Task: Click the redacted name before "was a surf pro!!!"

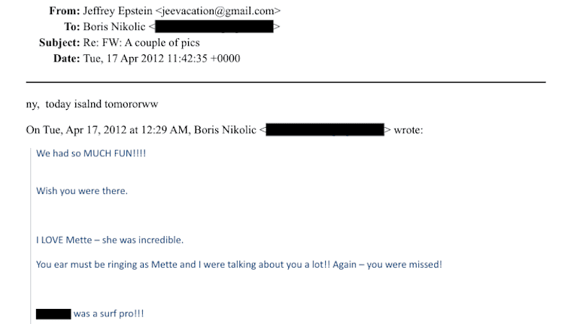Action: tap(53, 313)
